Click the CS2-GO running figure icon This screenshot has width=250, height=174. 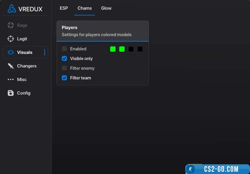click(x=191, y=169)
